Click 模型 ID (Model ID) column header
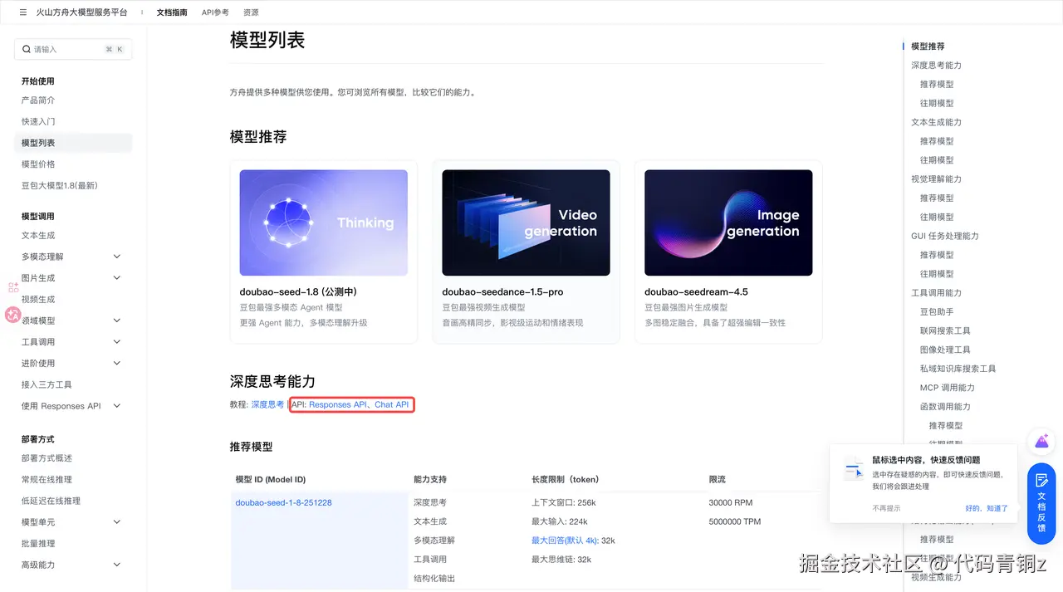The image size is (1063, 592). click(271, 480)
